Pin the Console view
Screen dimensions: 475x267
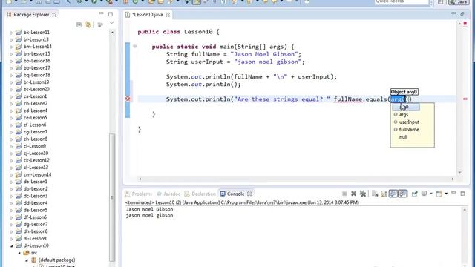click(x=415, y=194)
